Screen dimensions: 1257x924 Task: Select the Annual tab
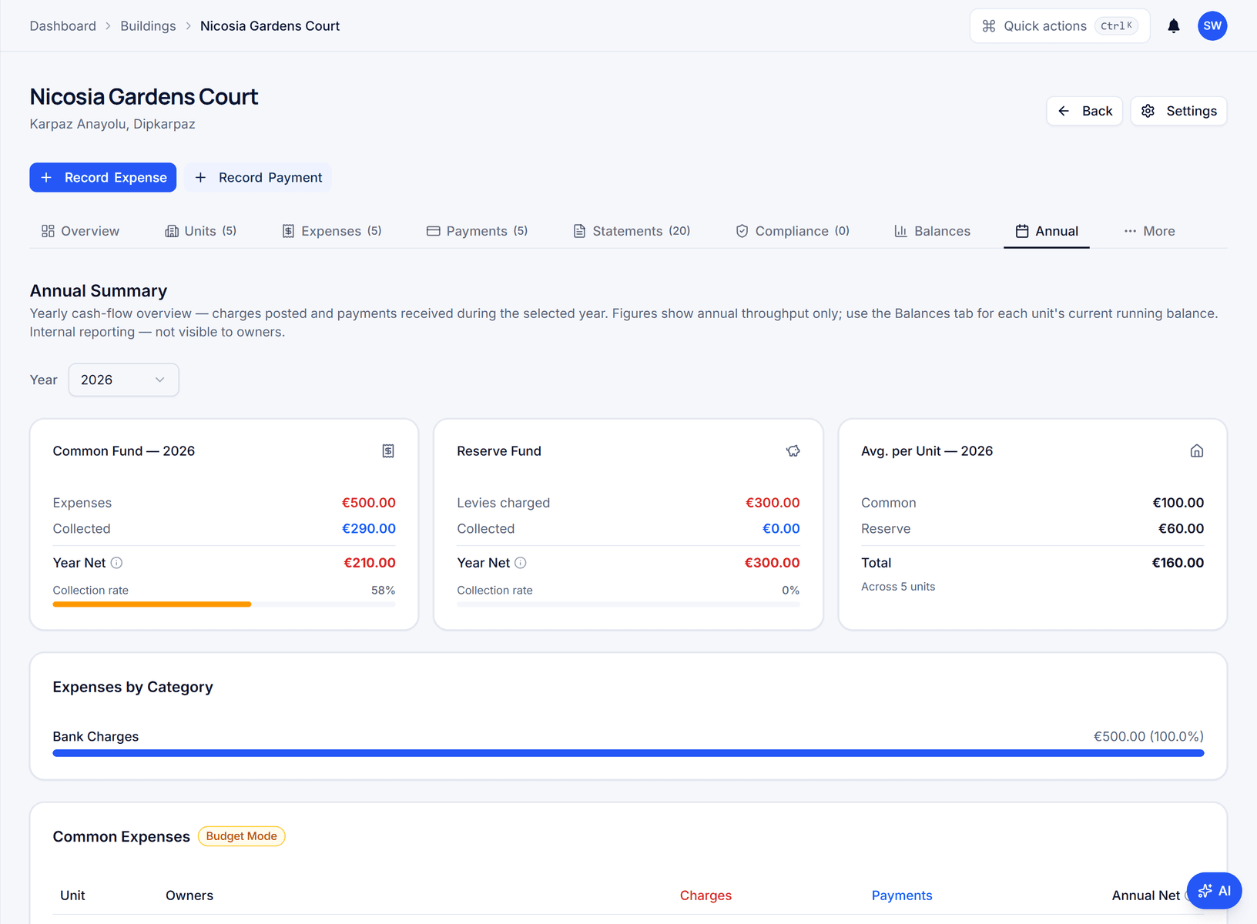tap(1047, 231)
